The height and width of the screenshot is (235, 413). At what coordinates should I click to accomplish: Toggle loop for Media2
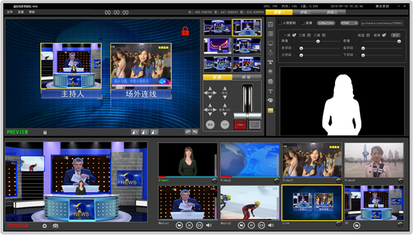tap(261, 225)
